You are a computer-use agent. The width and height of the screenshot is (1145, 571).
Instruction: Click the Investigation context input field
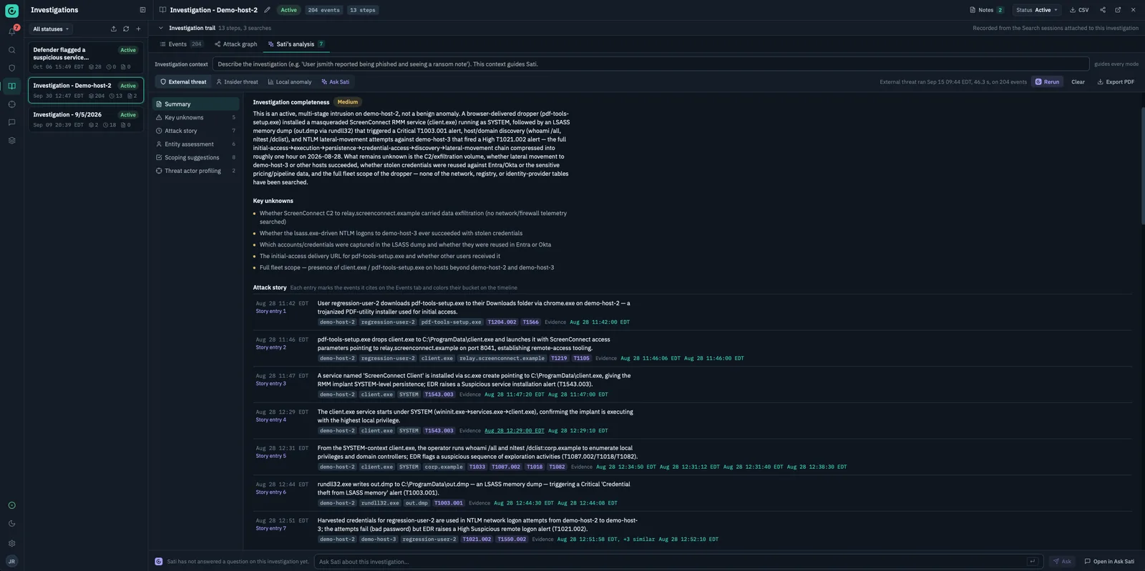651,64
